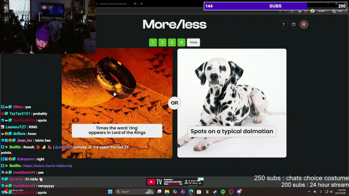
Task: Click dcflora username in chat
Action: click(19, 134)
